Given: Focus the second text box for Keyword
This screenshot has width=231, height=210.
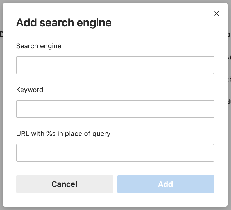Looking at the screenshot, I should (x=115, y=109).
